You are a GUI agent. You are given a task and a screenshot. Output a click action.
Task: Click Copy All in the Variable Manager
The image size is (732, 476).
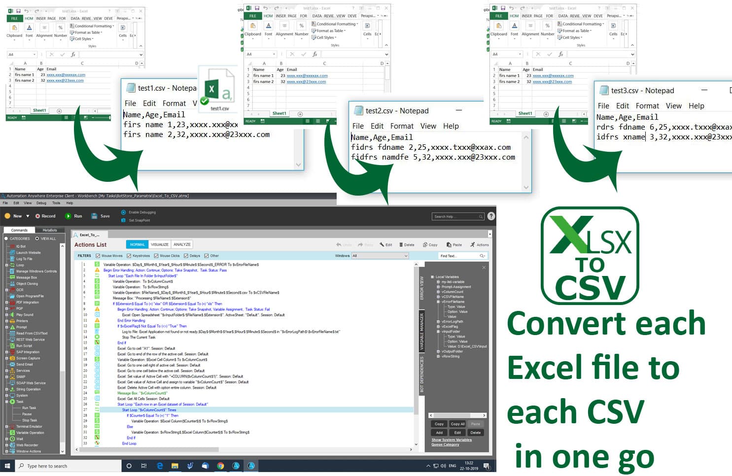pos(457,424)
